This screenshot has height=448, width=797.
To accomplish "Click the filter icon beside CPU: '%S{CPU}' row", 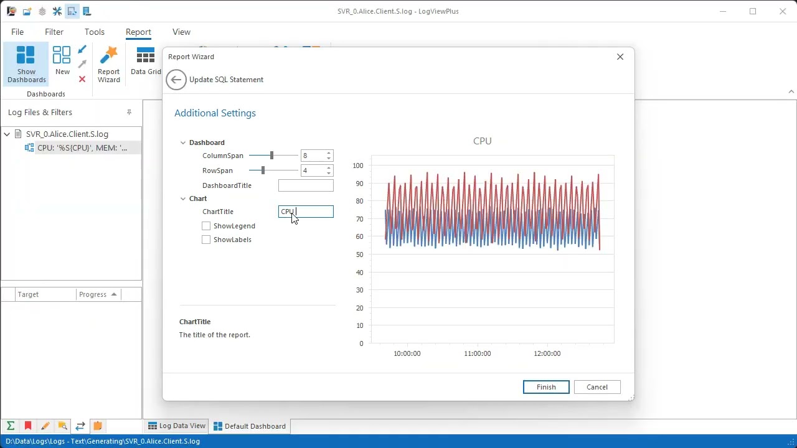I will click(29, 148).
